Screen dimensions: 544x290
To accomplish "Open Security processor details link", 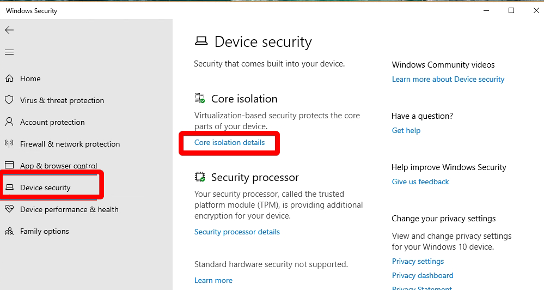I will pos(237,232).
